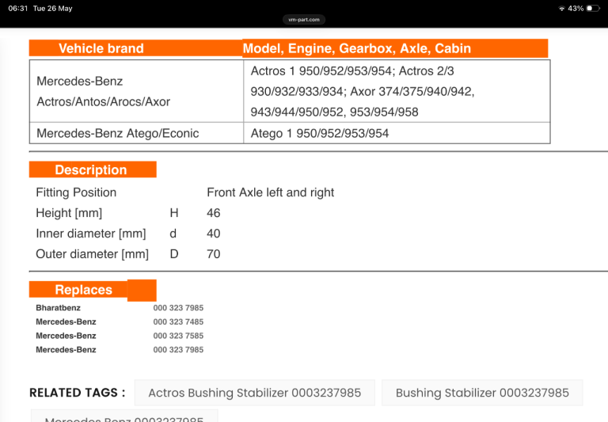Screen dimensions: 608x422
Task: Select the 'Description' section header
Action: [93, 169]
